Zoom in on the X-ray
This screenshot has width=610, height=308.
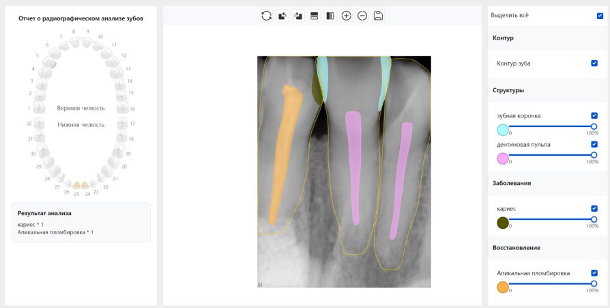[x=347, y=16]
